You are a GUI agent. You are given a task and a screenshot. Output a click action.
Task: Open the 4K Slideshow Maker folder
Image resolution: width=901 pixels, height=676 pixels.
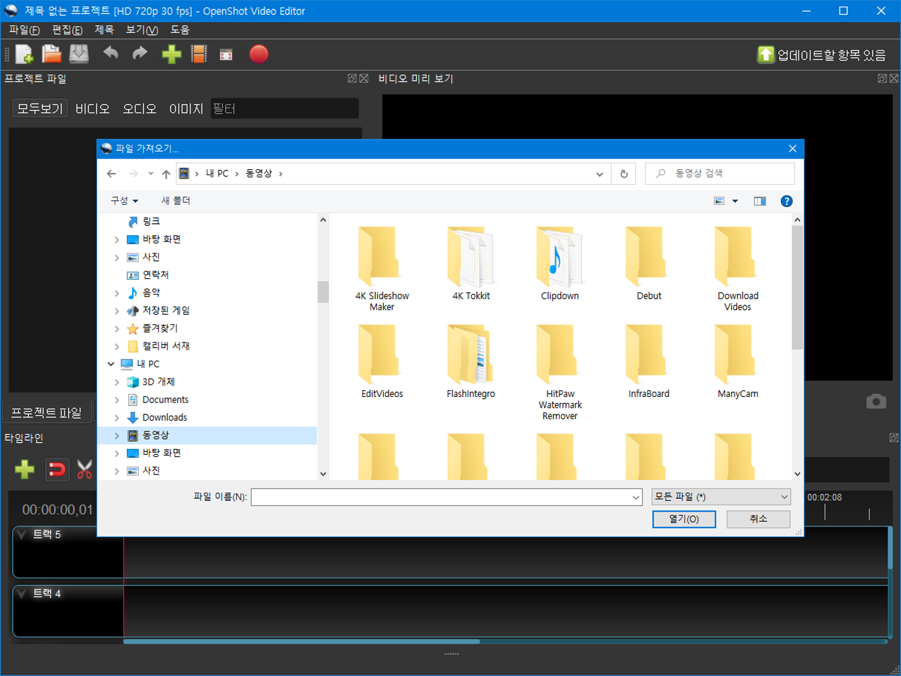(382, 269)
